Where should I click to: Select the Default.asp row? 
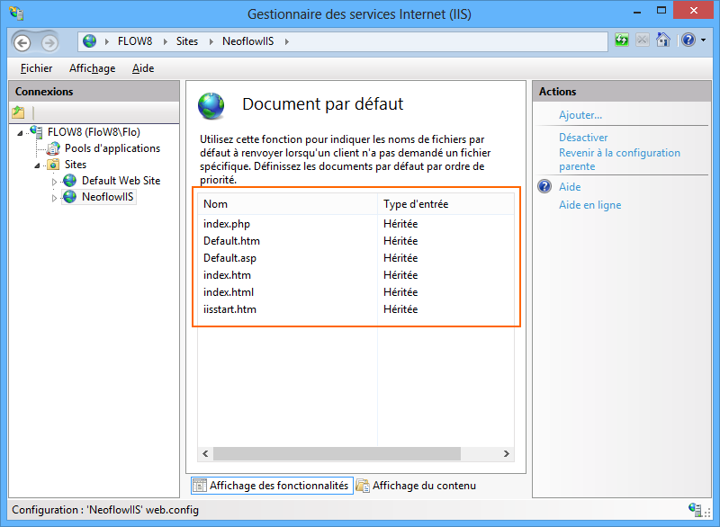355,258
